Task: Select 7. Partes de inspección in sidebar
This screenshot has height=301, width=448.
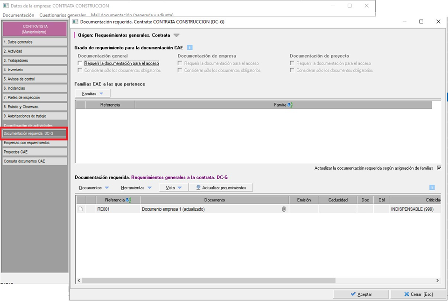Action: [x=35, y=97]
